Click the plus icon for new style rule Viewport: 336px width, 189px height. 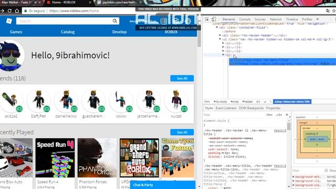[287, 114]
